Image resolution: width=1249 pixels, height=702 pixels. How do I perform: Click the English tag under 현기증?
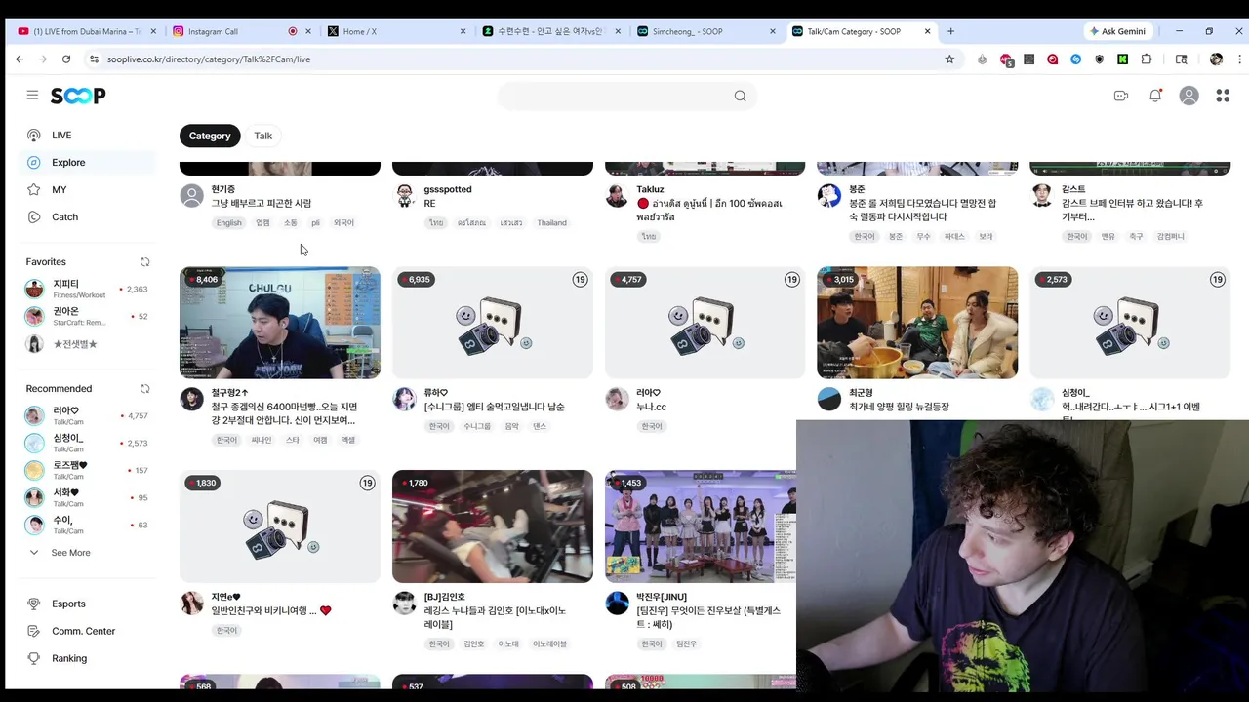[229, 223]
